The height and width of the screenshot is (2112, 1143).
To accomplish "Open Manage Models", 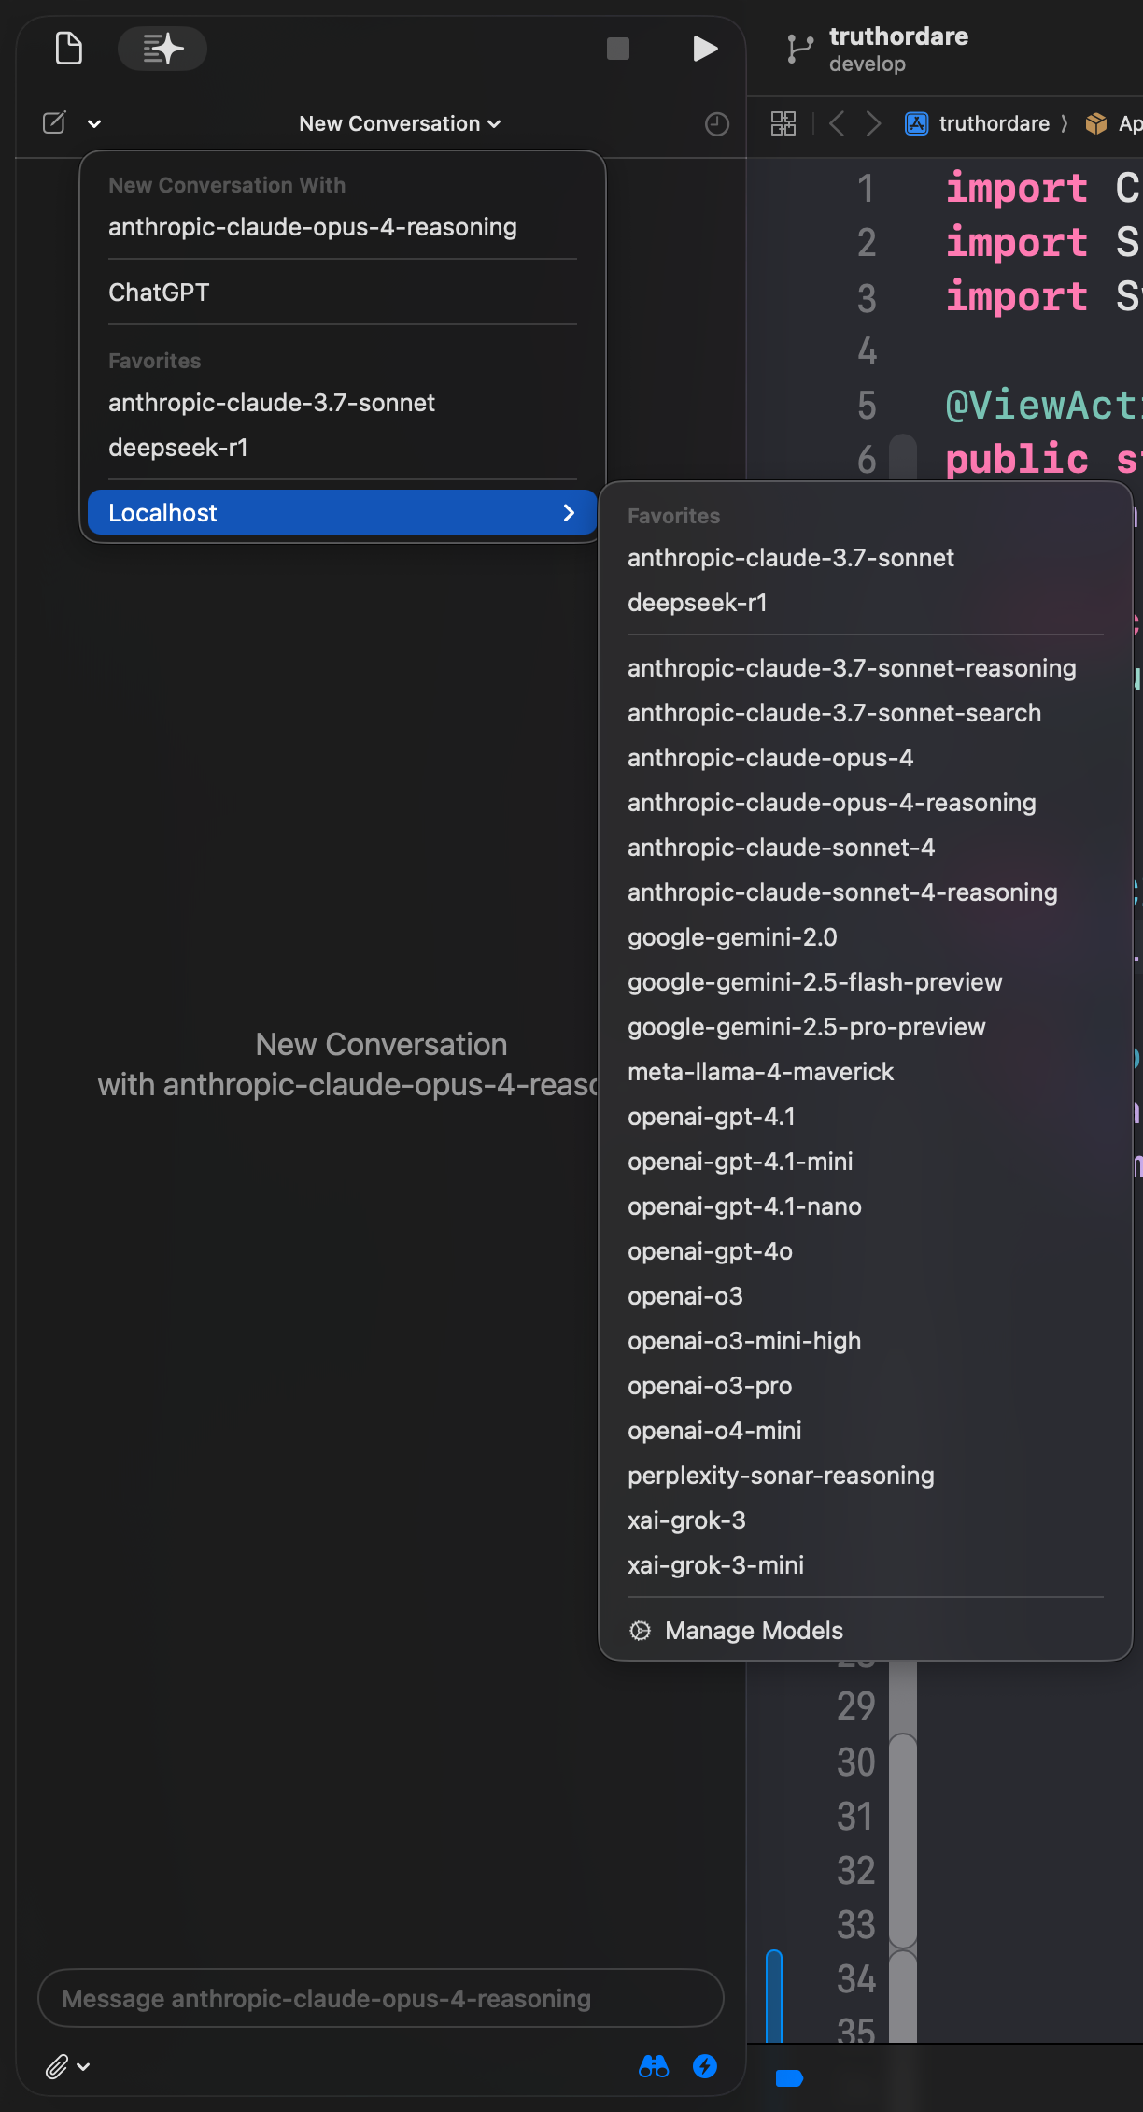I will coord(754,1631).
